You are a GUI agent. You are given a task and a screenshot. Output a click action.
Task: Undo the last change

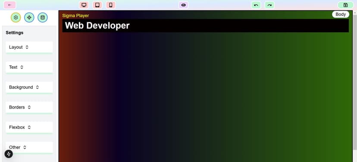point(256,5)
